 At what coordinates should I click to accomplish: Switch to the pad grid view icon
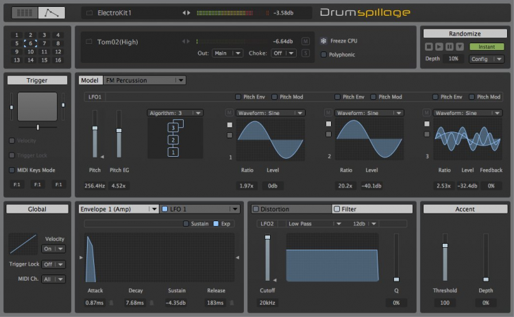tap(24, 12)
